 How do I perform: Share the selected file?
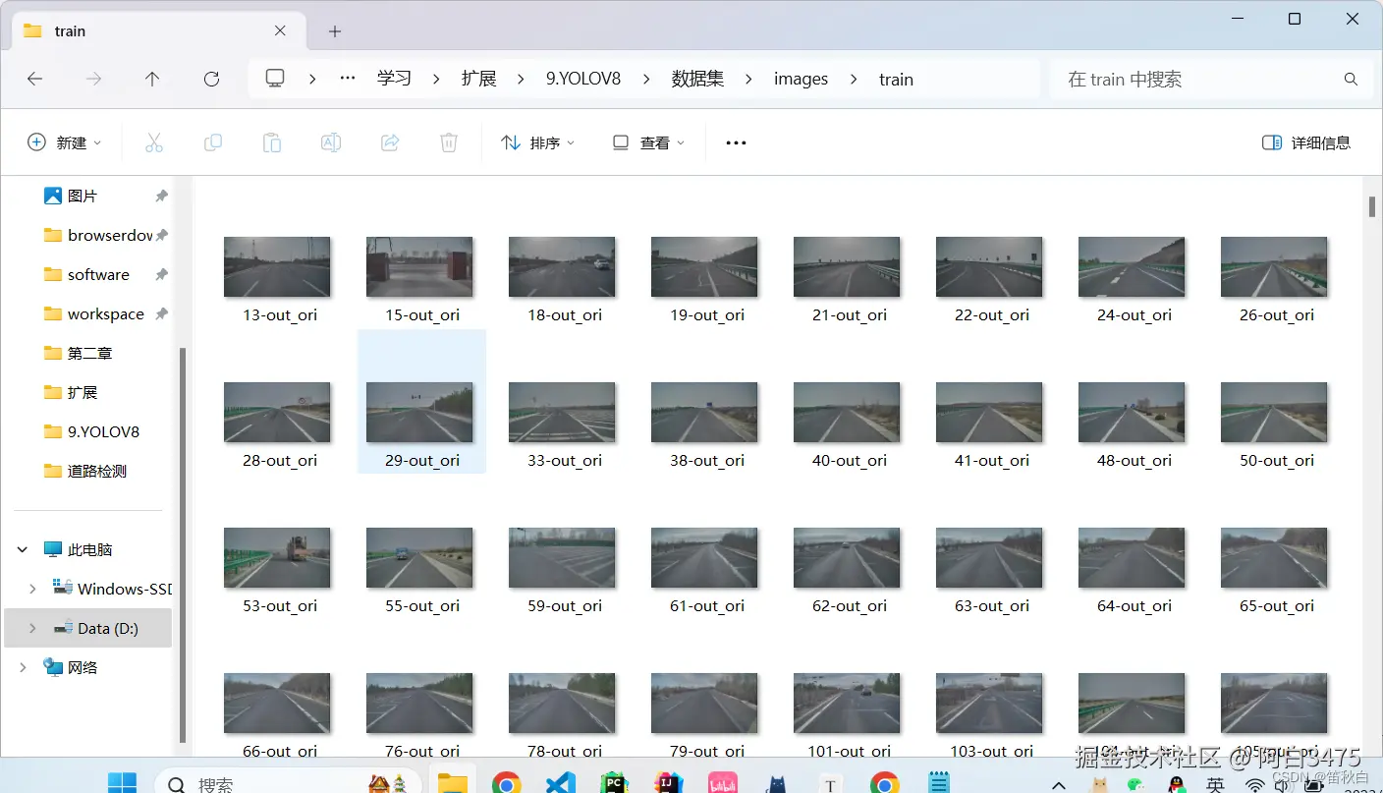coord(390,142)
